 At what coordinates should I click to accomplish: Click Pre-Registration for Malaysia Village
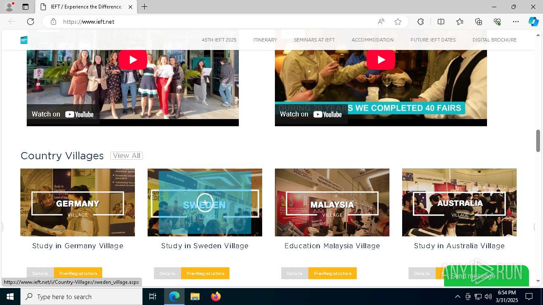tap(333, 273)
